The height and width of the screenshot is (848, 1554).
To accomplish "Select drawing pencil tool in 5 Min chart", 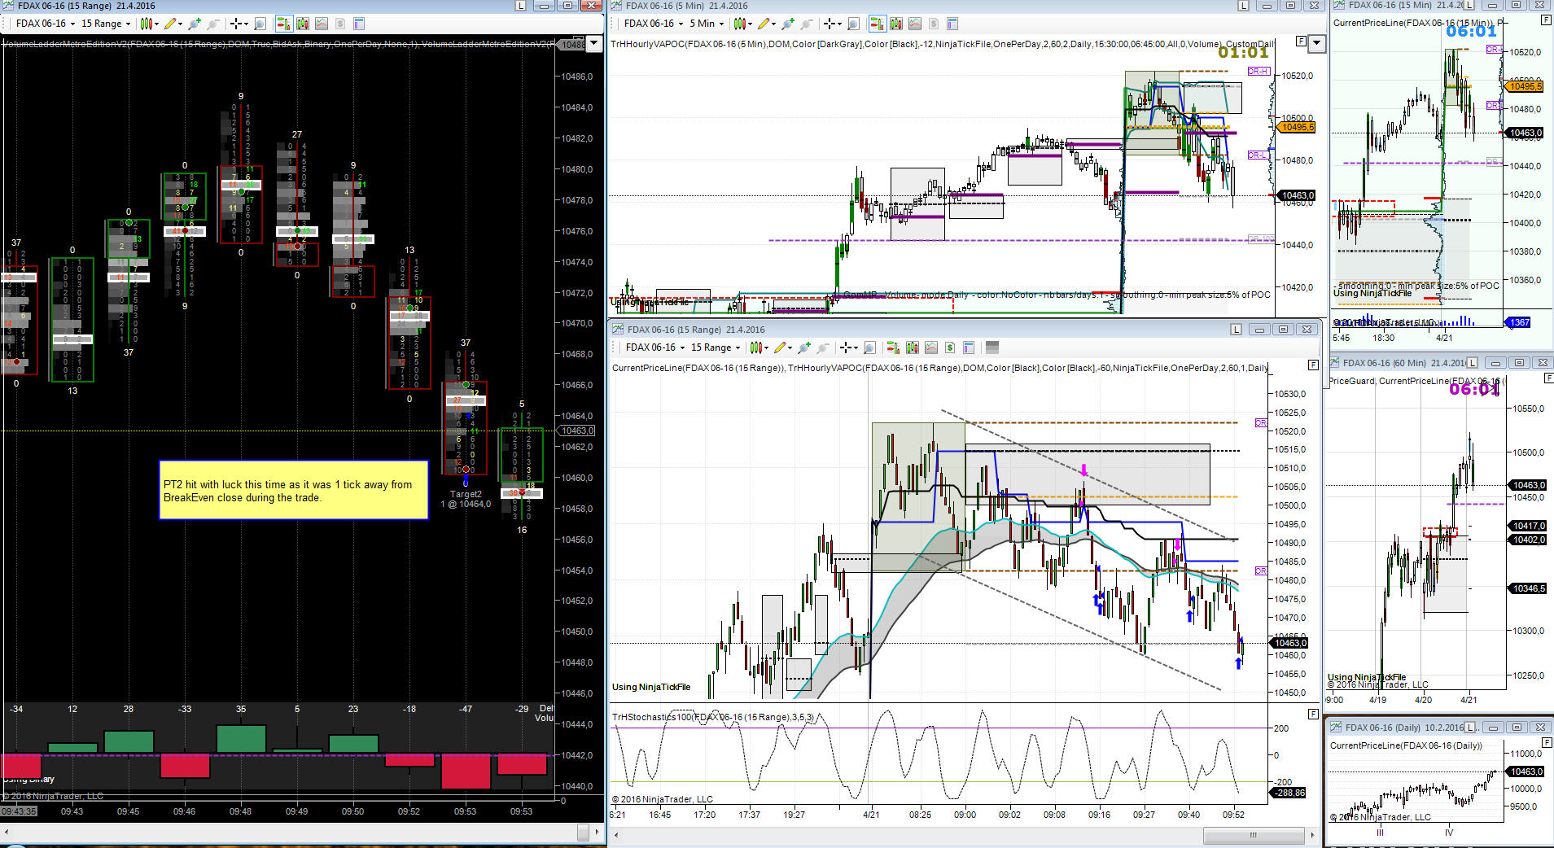I will 764,24.
